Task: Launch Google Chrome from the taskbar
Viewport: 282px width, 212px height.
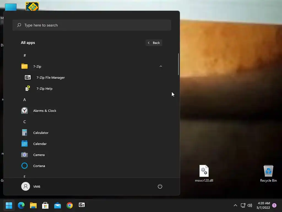Action: click(x=70, y=205)
